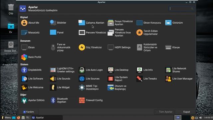Image resolution: width=213 pixels, height=120 pixels.
Task: Open the Çöp trash desktop icon
Action: click(x=11, y=9)
